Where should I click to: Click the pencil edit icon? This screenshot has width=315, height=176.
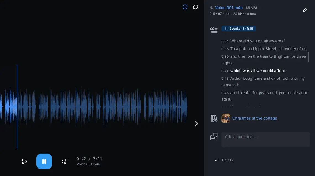click(x=305, y=10)
